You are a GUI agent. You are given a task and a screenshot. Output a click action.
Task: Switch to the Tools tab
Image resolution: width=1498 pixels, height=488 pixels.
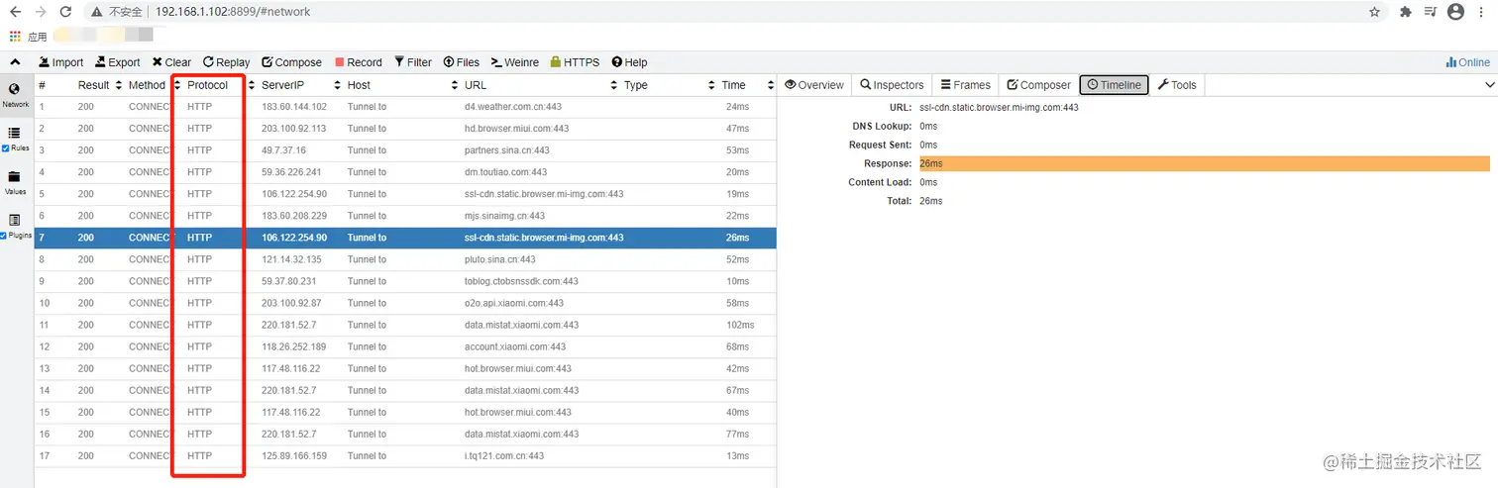coord(1177,85)
